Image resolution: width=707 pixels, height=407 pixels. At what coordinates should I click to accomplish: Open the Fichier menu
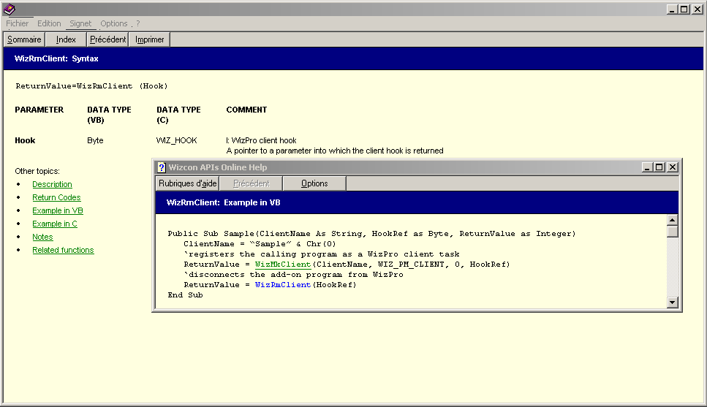click(17, 23)
